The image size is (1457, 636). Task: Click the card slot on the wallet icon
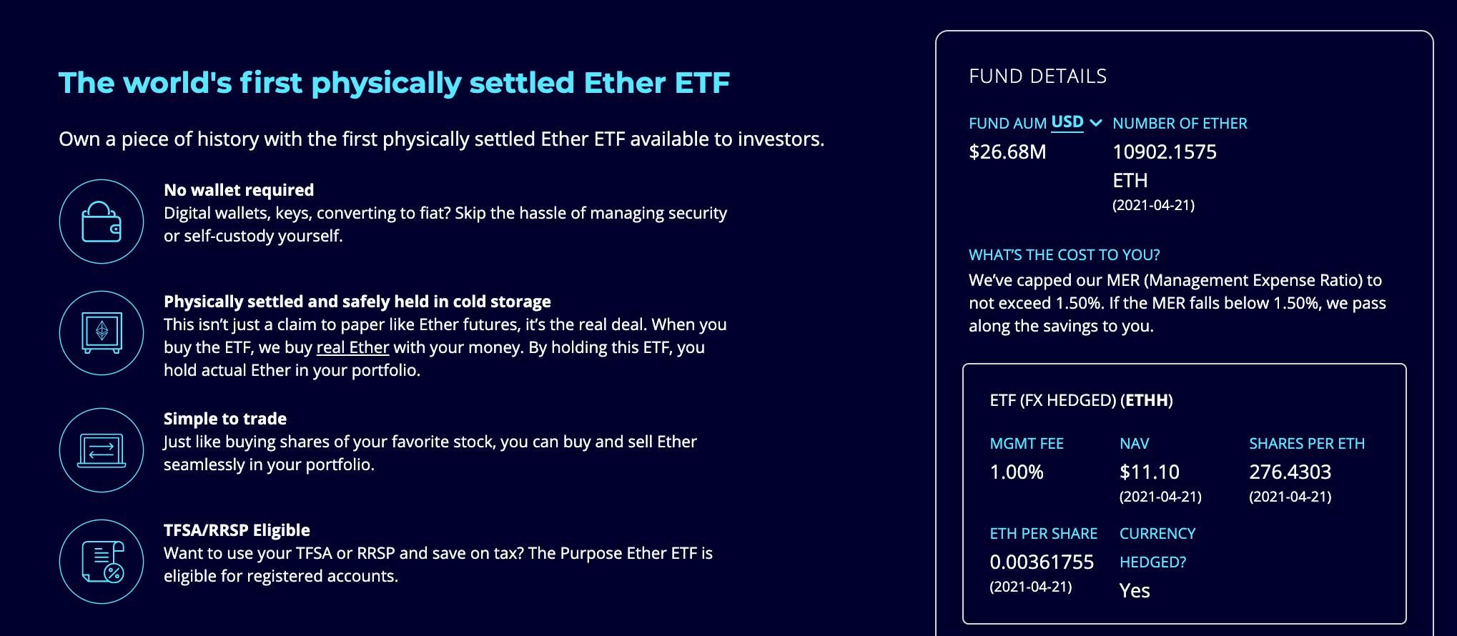tap(117, 227)
